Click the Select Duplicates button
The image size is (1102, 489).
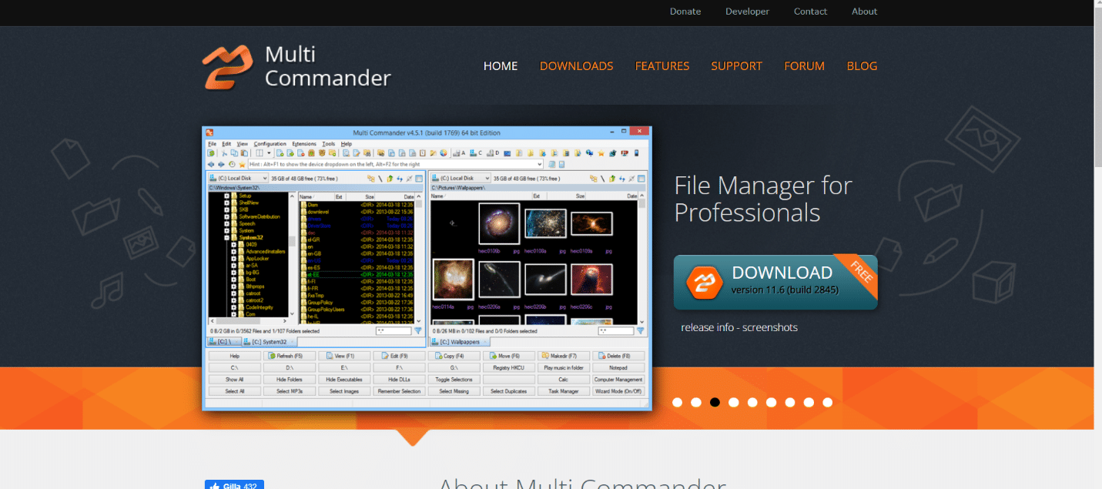click(509, 391)
